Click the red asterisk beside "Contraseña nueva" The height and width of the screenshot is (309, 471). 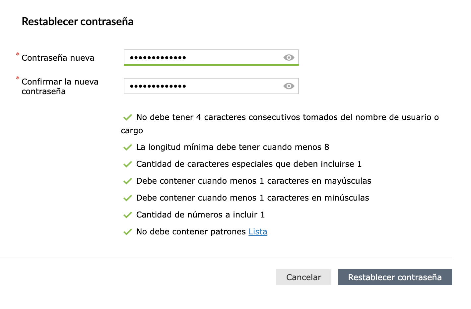point(18,54)
